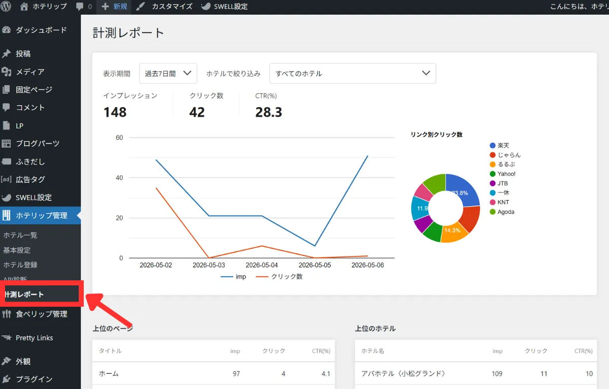Viewport: 609px width, 389px height.
Task: Click the comments bubble icon in admin bar
Action: tap(80, 7)
